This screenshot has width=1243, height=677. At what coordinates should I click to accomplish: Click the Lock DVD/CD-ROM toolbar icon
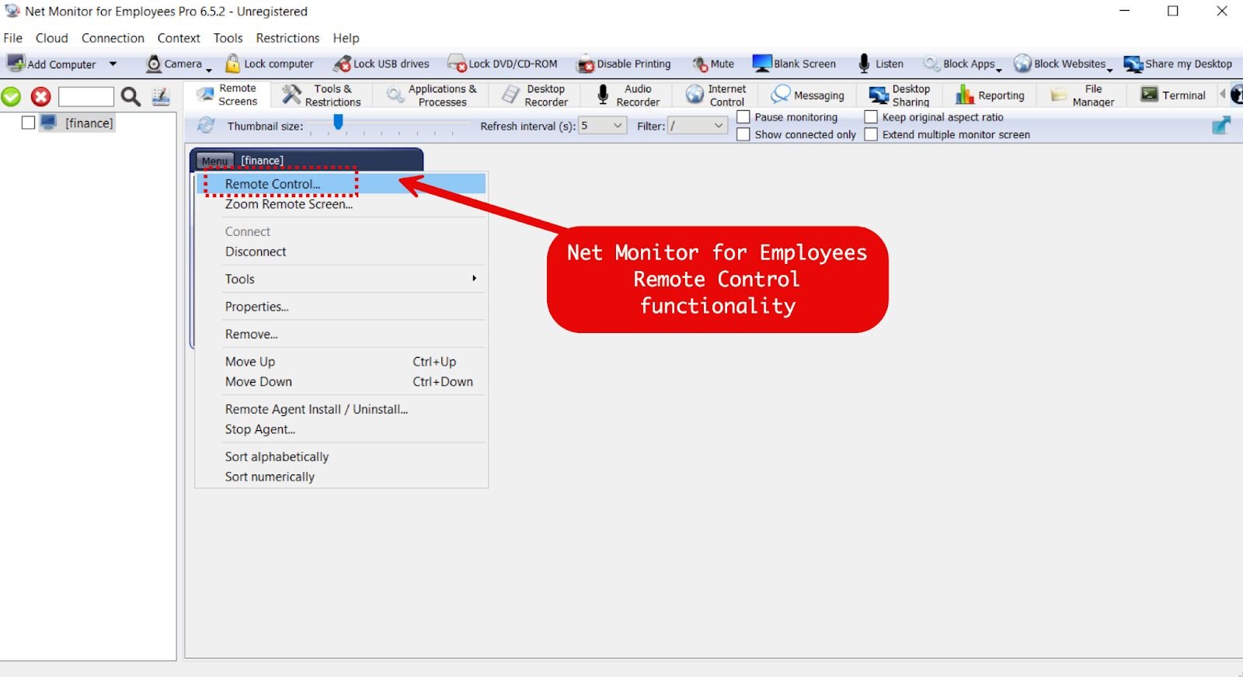click(x=457, y=64)
